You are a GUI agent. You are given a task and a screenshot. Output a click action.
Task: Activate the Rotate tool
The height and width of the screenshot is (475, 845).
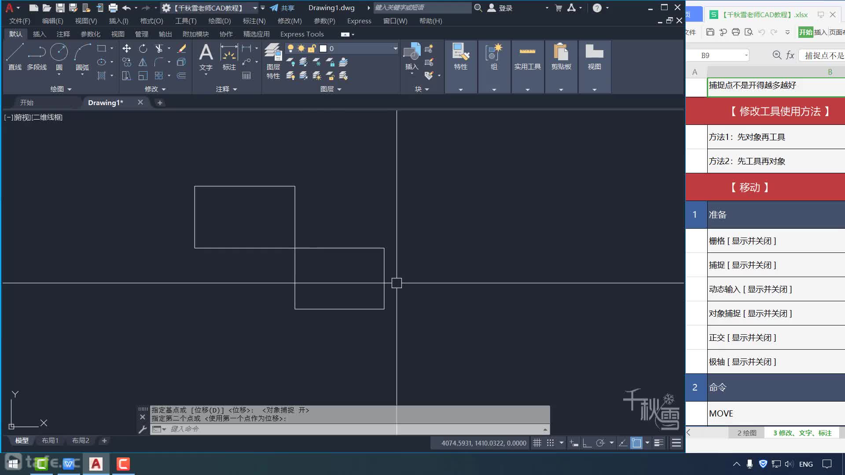143,48
